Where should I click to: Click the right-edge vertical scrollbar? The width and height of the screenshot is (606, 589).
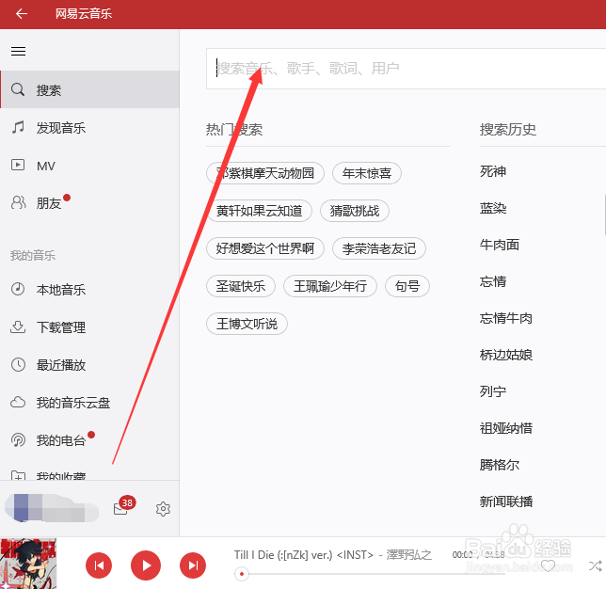pos(604,215)
